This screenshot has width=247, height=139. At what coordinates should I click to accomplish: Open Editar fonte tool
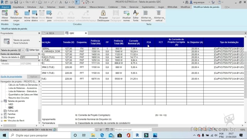[x=135, y=15]
